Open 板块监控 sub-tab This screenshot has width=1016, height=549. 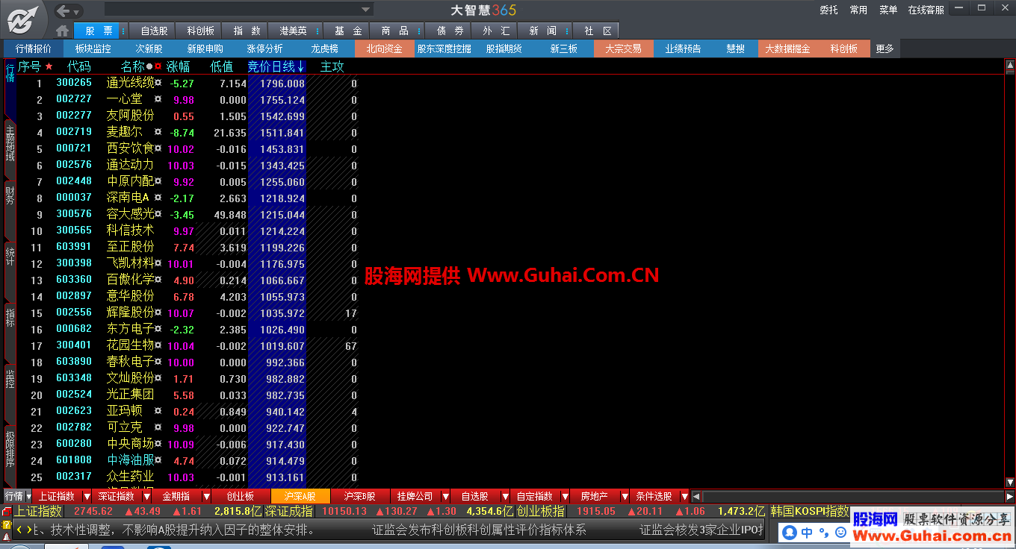coord(93,48)
